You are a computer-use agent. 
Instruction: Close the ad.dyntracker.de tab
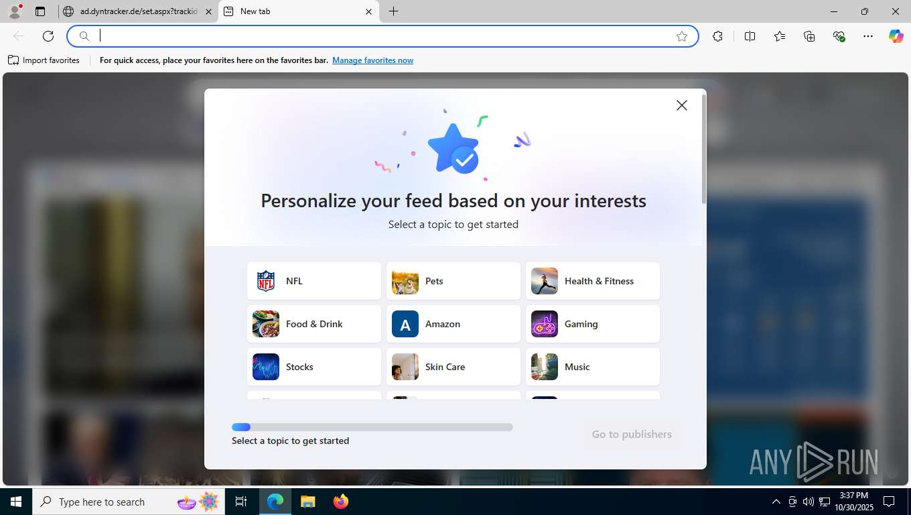coord(208,11)
